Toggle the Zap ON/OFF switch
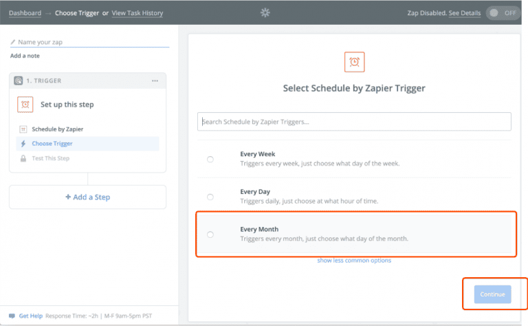 tap(503, 13)
